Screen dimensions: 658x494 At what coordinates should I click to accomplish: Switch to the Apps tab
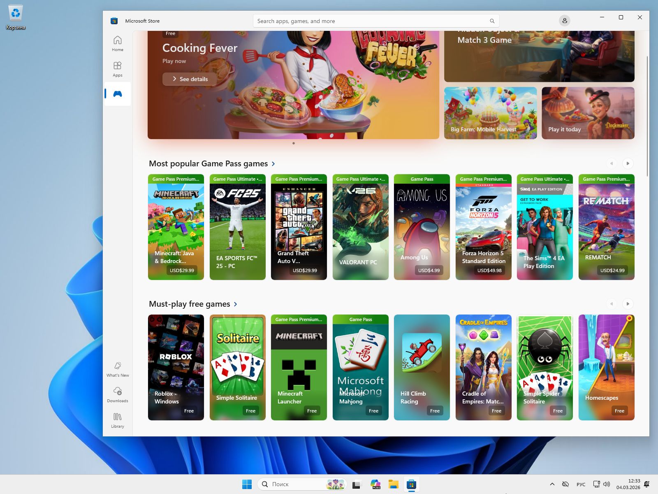tap(117, 68)
